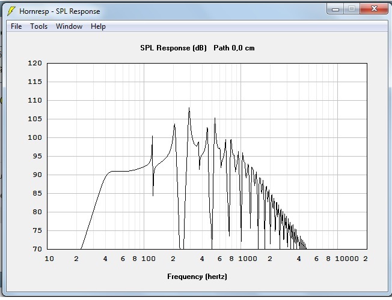The width and height of the screenshot is (392, 300).
Task: Click the 95 dB axis value
Action: (37, 156)
